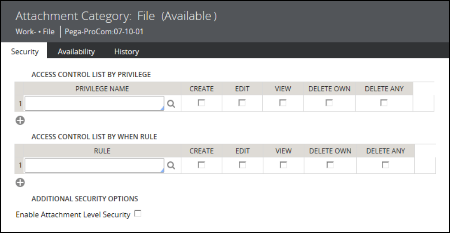The width and height of the screenshot is (450, 233).
Task: Open the History tab
Action: (126, 51)
